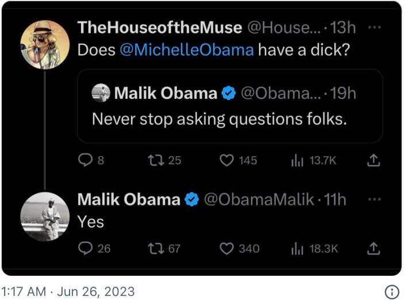The width and height of the screenshot is (405, 301).
Task: Click Malik Obama's reply avatar
Action: pos(45,217)
